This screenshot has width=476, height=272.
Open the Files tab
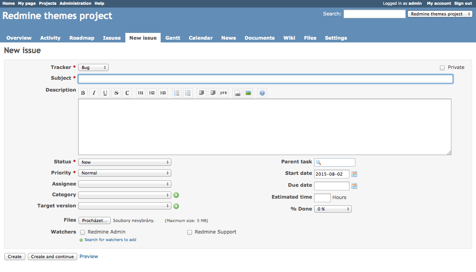pos(310,38)
